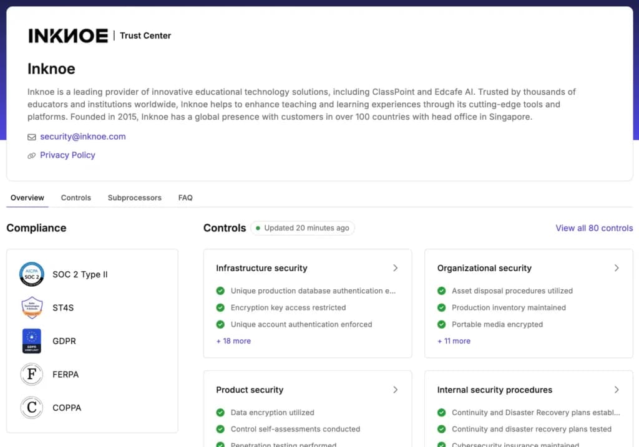This screenshot has width=639, height=447.
Task: Select the Overview tab
Action: [27, 198]
